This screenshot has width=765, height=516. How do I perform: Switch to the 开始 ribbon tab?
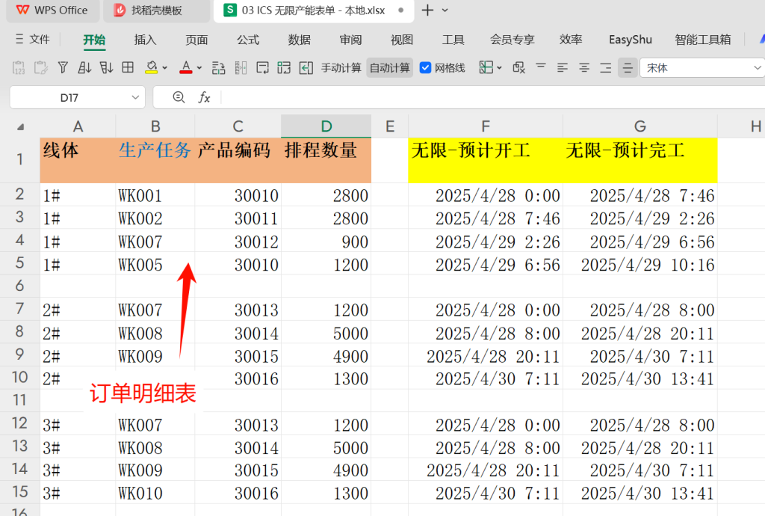(x=94, y=40)
